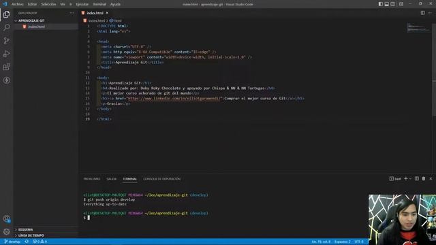Split the editor to the right
This screenshot has height=245, width=436.
422,13
